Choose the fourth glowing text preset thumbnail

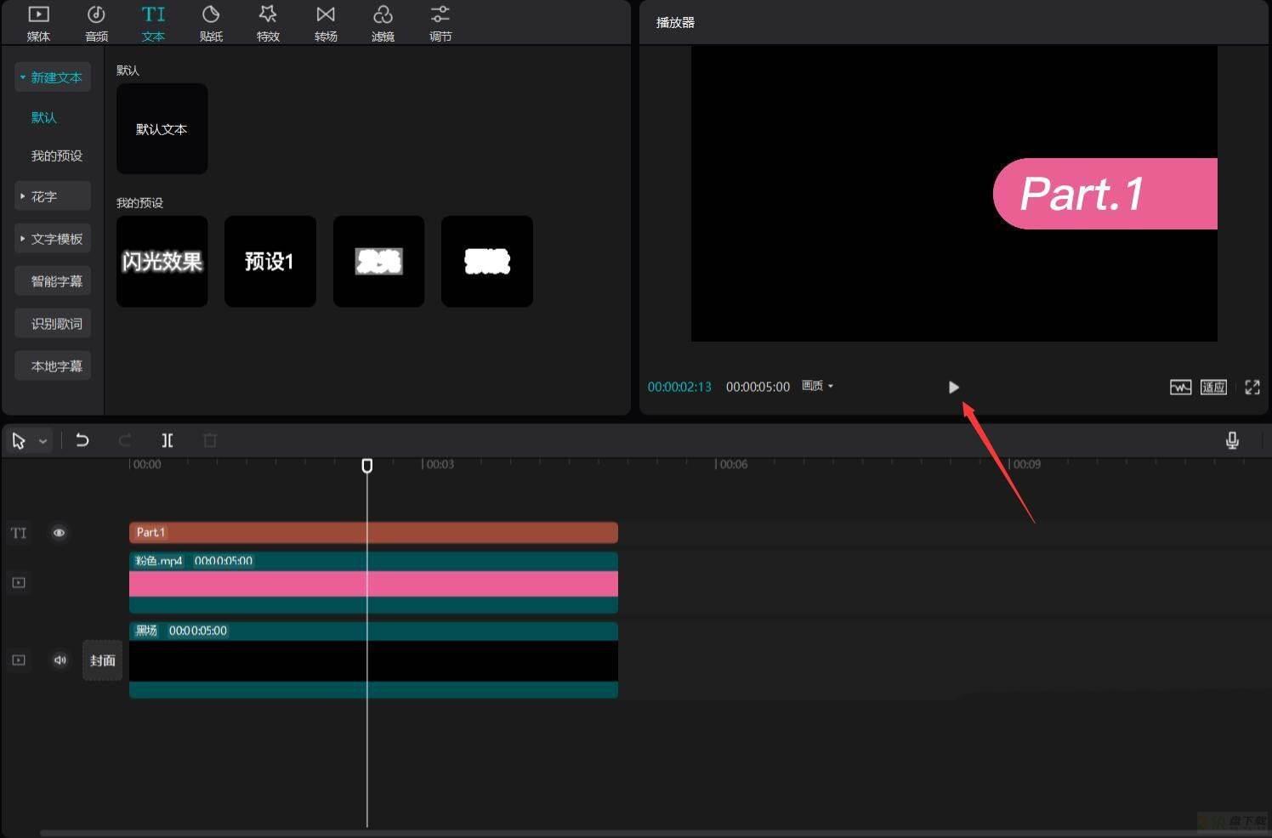pos(486,262)
